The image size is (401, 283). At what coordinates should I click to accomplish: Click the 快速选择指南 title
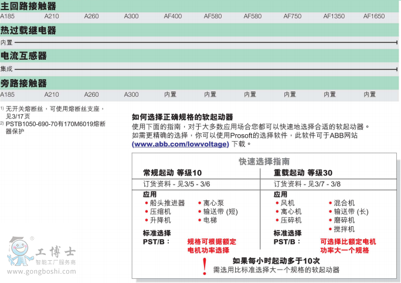264,161
